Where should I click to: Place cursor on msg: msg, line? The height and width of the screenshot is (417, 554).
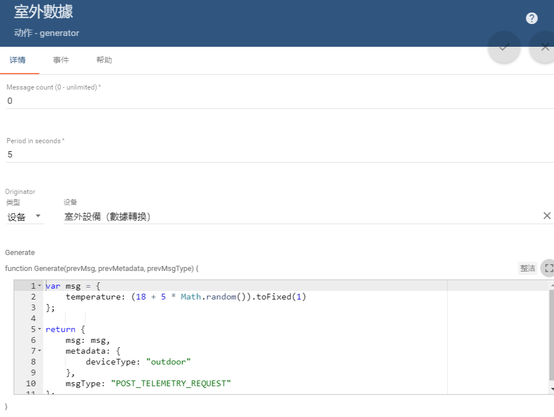click(x=88, y=341)
